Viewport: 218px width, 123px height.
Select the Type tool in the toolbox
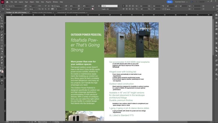click(x=2, y=29)
